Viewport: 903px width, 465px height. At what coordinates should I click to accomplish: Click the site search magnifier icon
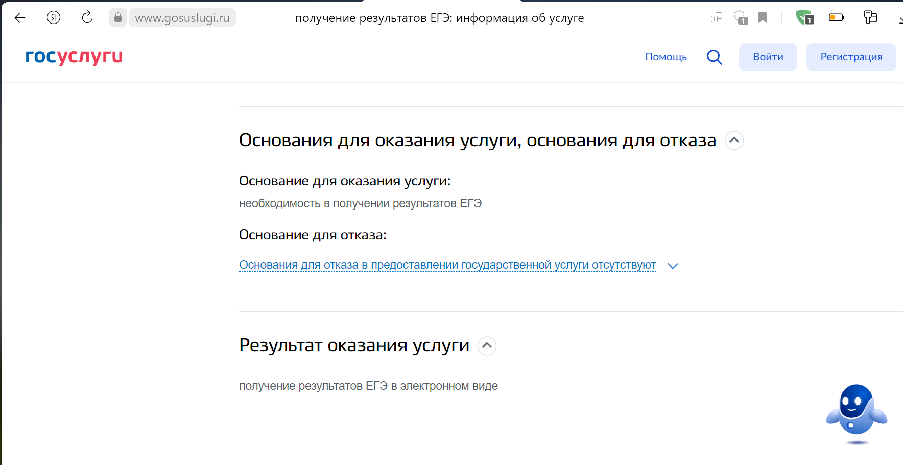click(x=714, y=57)
